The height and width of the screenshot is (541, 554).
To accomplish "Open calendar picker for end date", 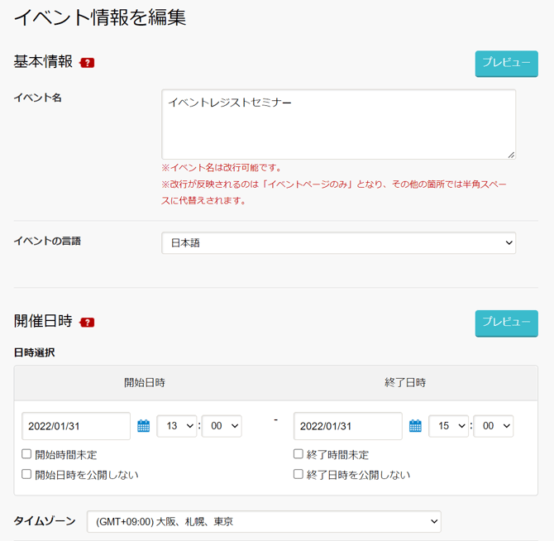I will (x=415, y=426).
